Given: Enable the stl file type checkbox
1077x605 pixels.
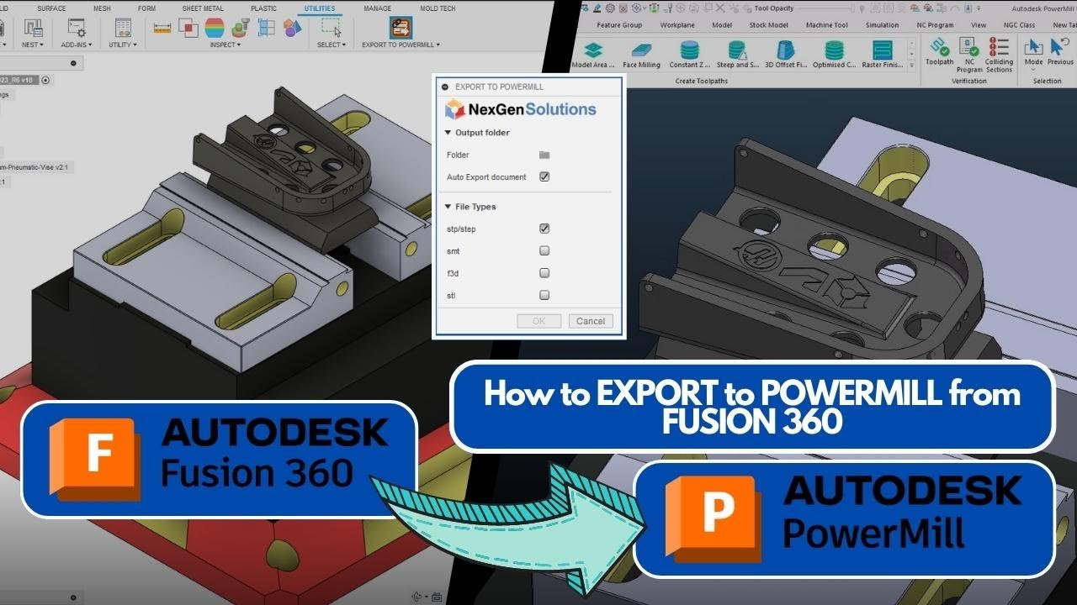Looking at the screenshot, I should pyautogui.click(x=544, y=295).
